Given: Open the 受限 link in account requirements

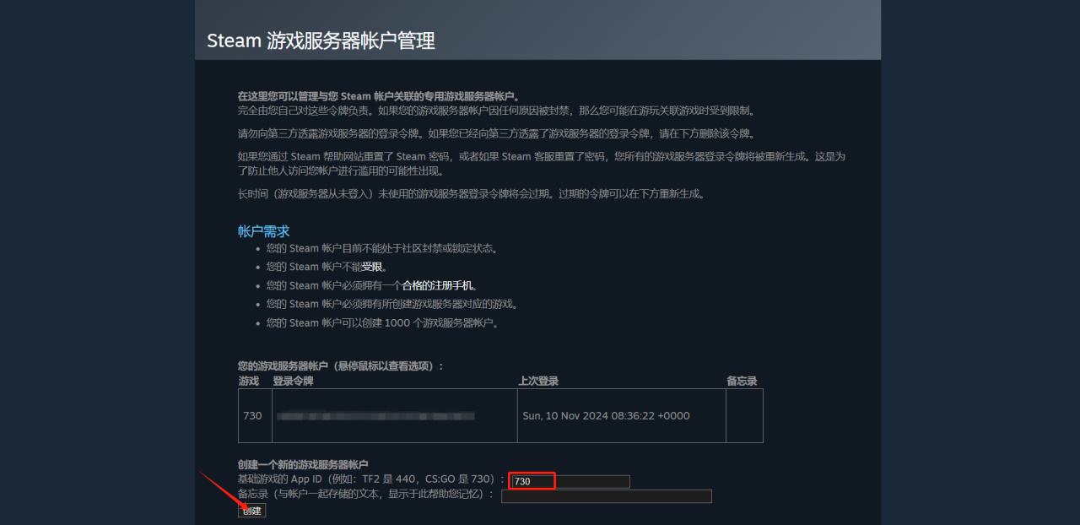Looking at the screenshot, I should 372,267.
